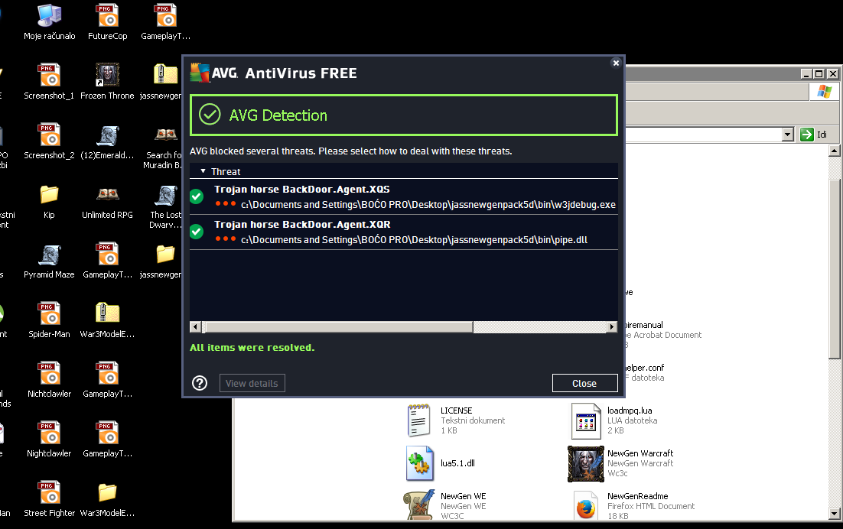Viewport: 843px width, 529px height.
Task: Maximize the Explorer window
Action: 819,73
